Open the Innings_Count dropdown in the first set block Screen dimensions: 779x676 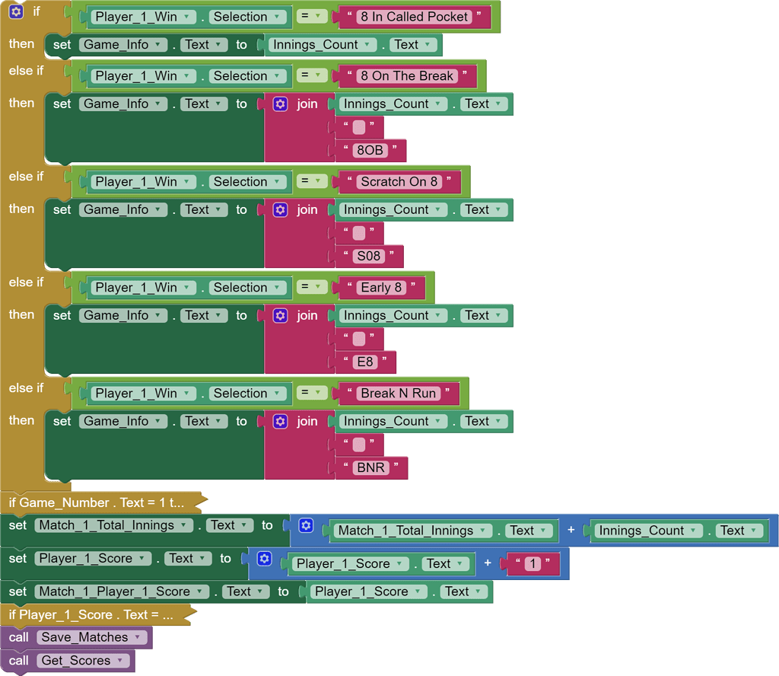pos(367,45)
